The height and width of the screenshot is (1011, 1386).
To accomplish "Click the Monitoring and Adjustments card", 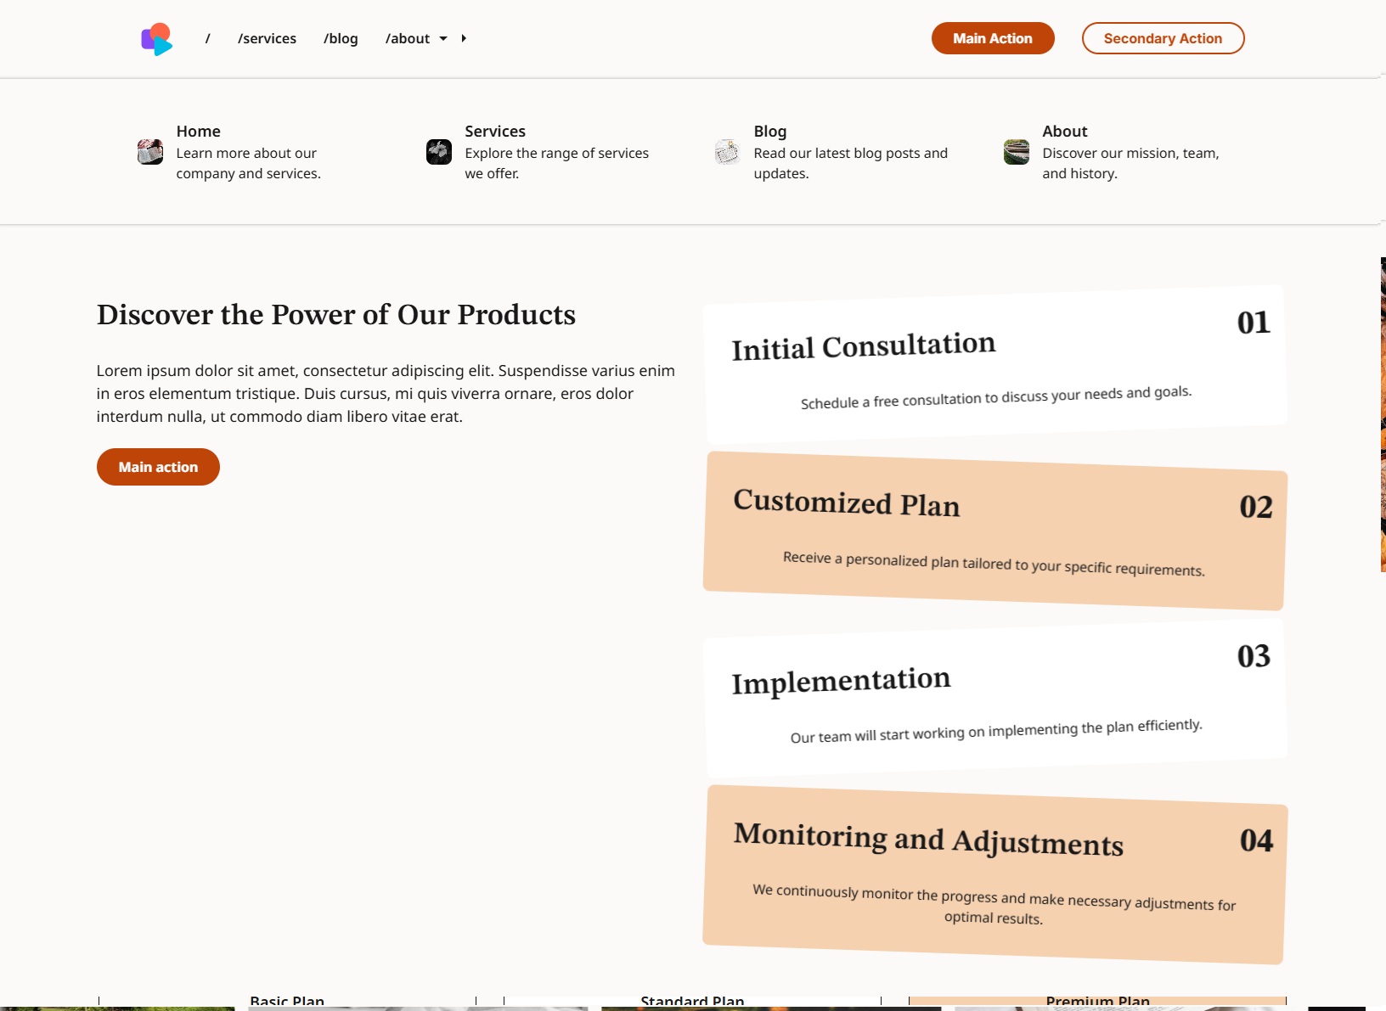I will click(994, 874).
